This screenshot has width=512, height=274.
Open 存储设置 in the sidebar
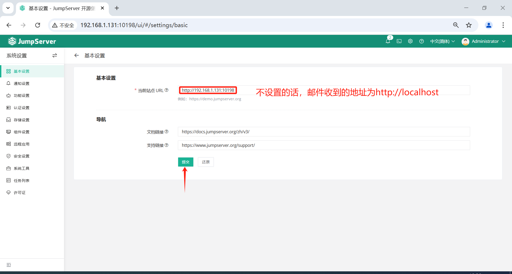32,120
